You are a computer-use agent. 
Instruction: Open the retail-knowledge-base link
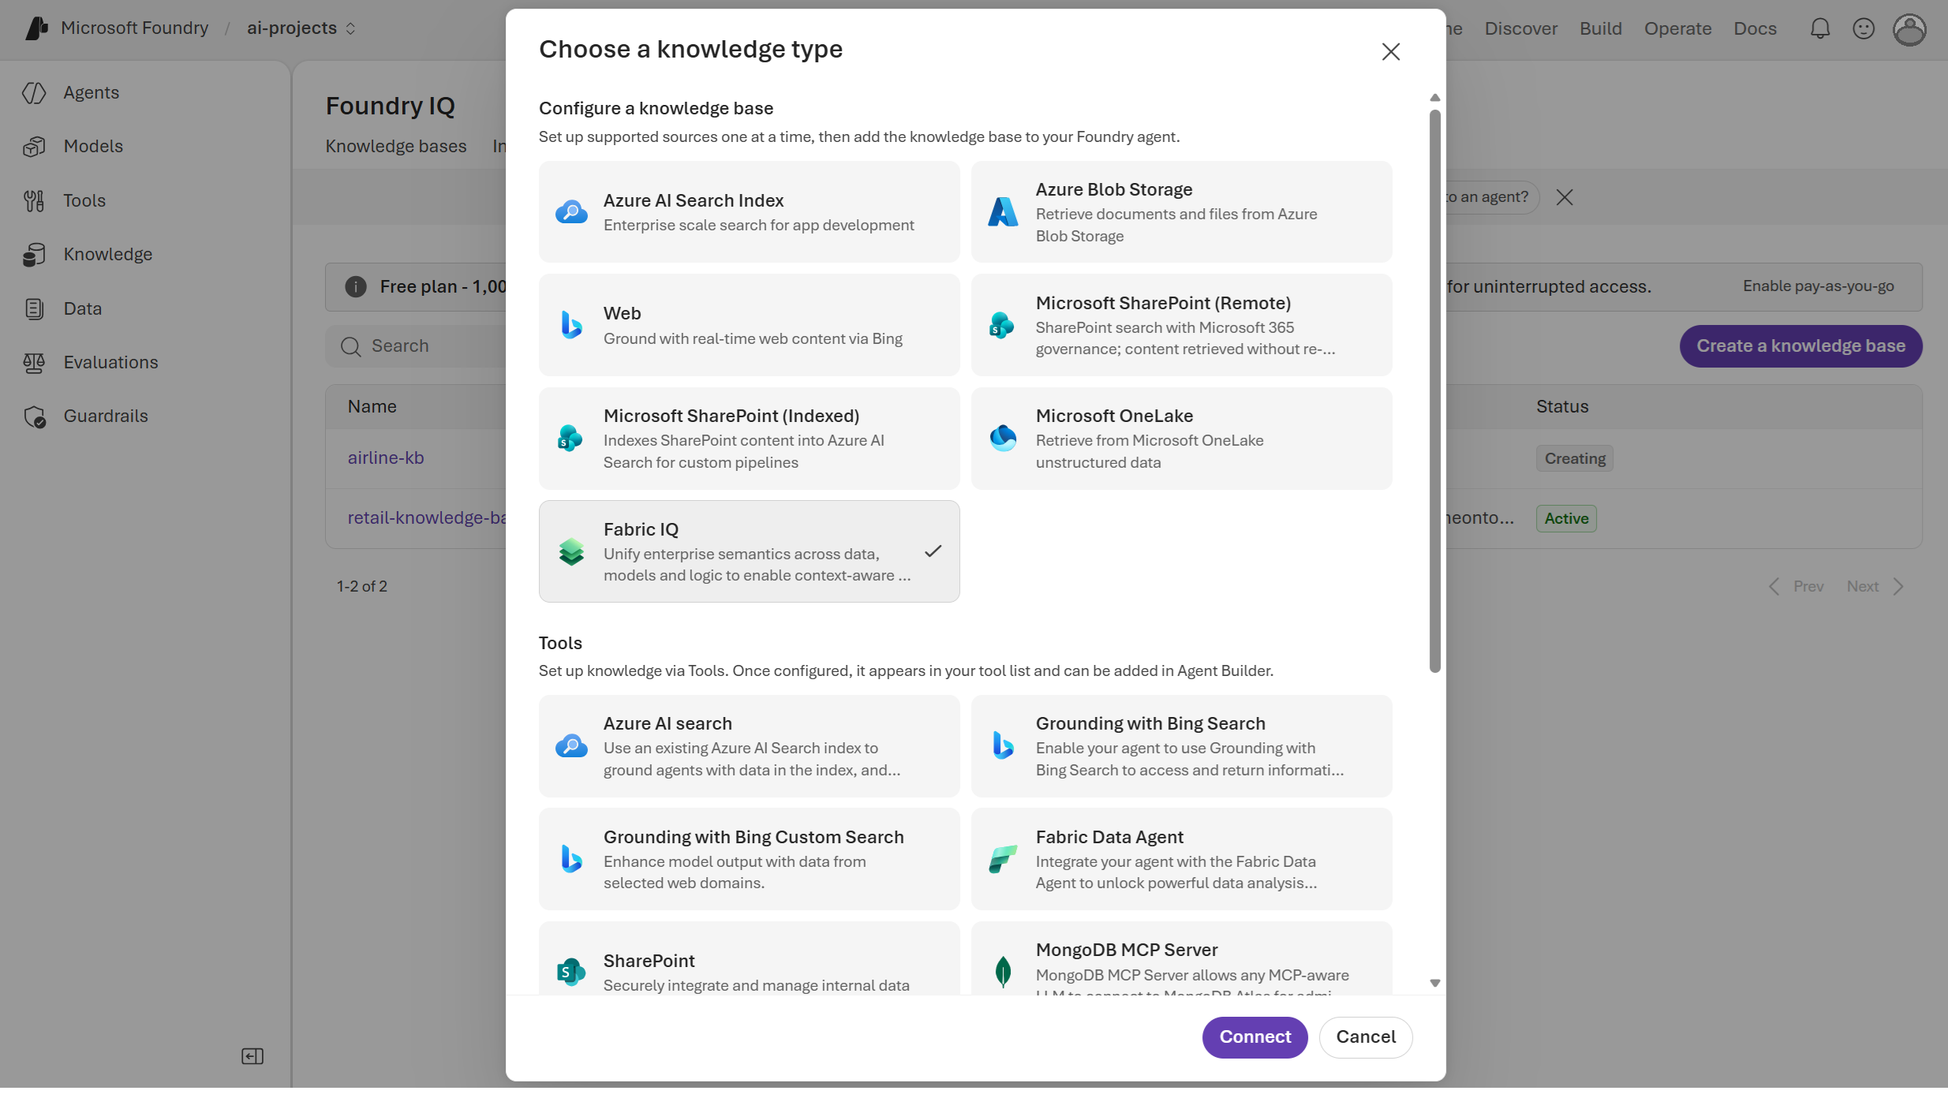pos(427,518)
